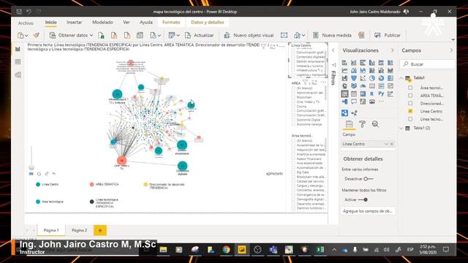Click the Actualizar button
This screenshot has width=468, height=263.
(x=200, y=35)
